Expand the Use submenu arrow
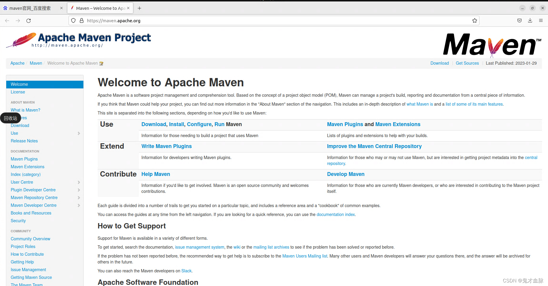This screenshot has height=286, width=548. coord(79,133)
